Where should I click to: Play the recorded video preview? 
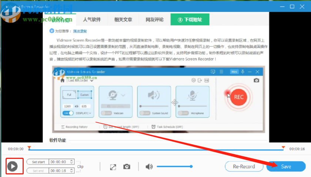[x=13, y=166]
